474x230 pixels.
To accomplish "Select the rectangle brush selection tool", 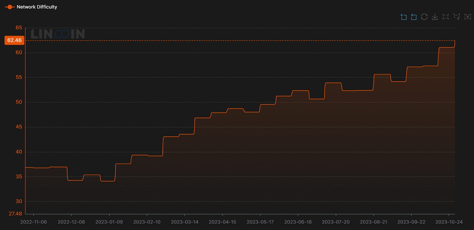I will pos(446,17).
